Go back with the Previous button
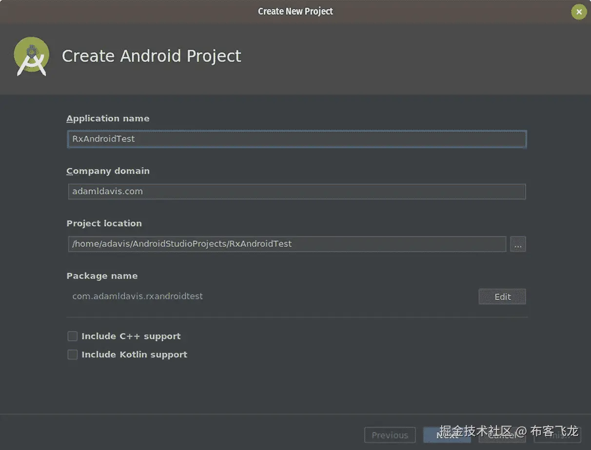 [390, 435]
